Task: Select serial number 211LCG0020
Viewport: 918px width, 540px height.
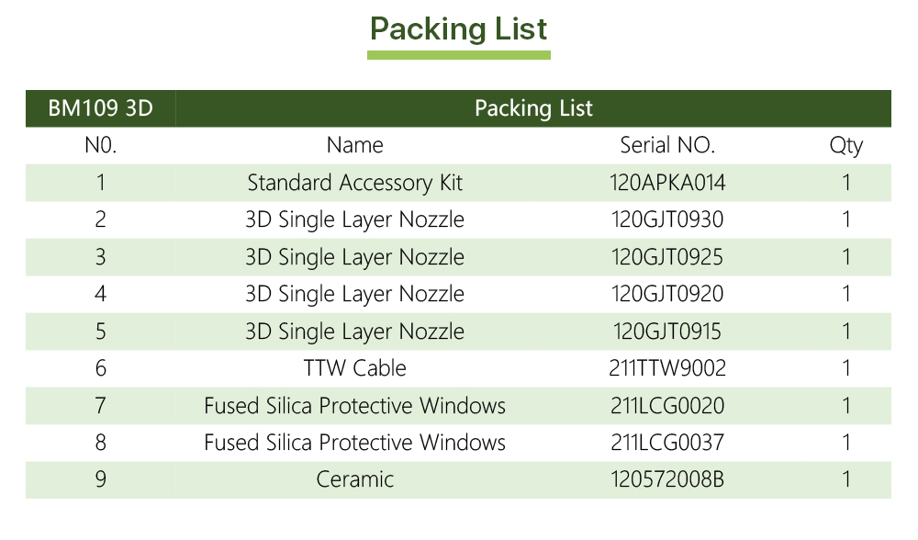Action: 667,405
